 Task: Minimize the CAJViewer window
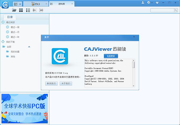(163, 3)
